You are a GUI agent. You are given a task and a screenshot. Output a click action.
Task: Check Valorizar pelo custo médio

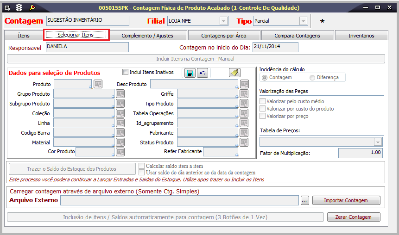pyautogui.click(x=262, y=101)
